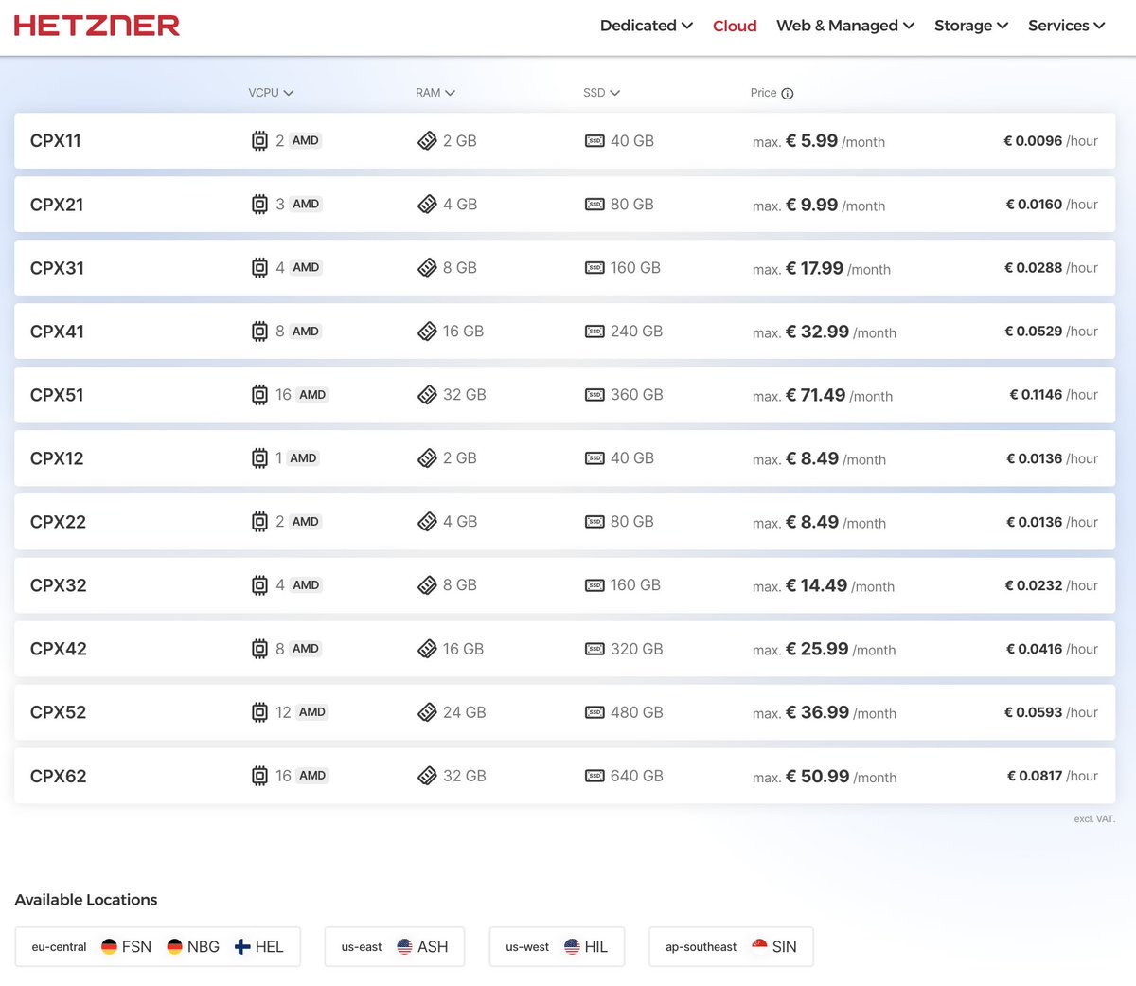Click the SSD icon in CPX41 row
This screenshot has width=1136, height=986.
(x=595, y=332)
